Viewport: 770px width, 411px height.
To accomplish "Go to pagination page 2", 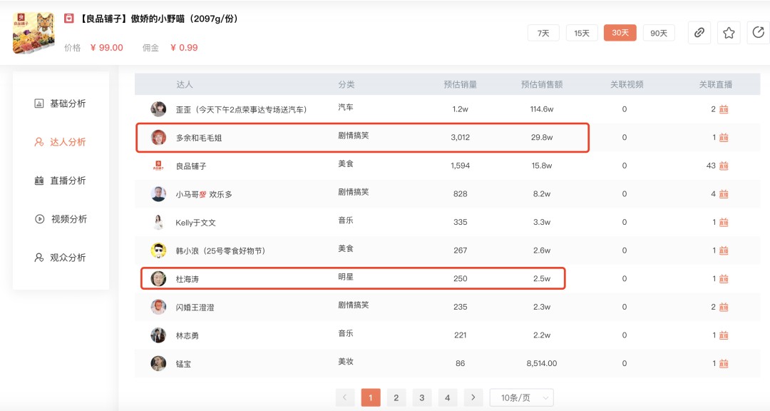I will (x=396, y=397).
